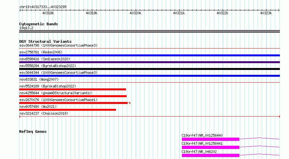Select the magenta NR_046202 exon block
Screen dimensions: 289x159
pos(210,155)
